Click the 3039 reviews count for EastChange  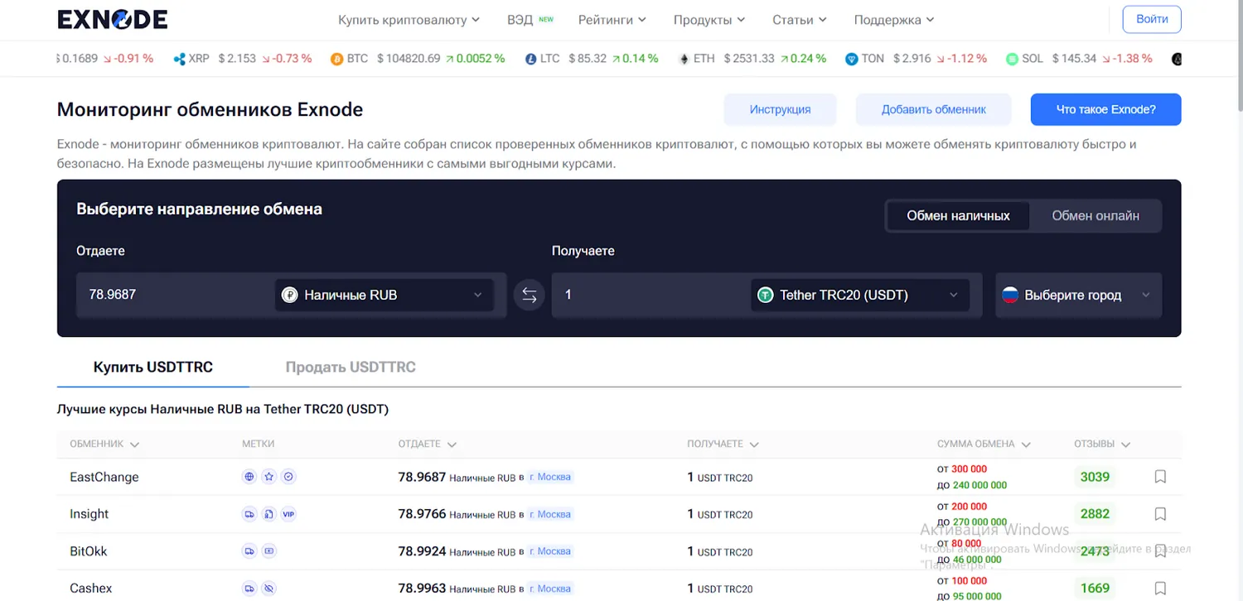tap(1095, 477)
